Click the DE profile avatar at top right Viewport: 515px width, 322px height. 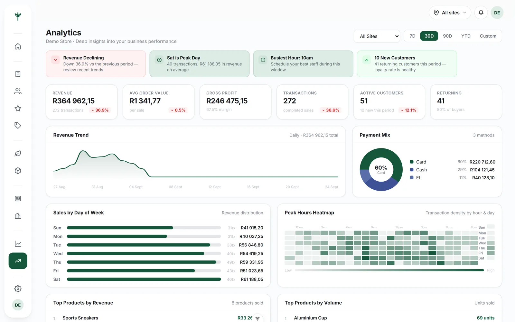point(497,13)
